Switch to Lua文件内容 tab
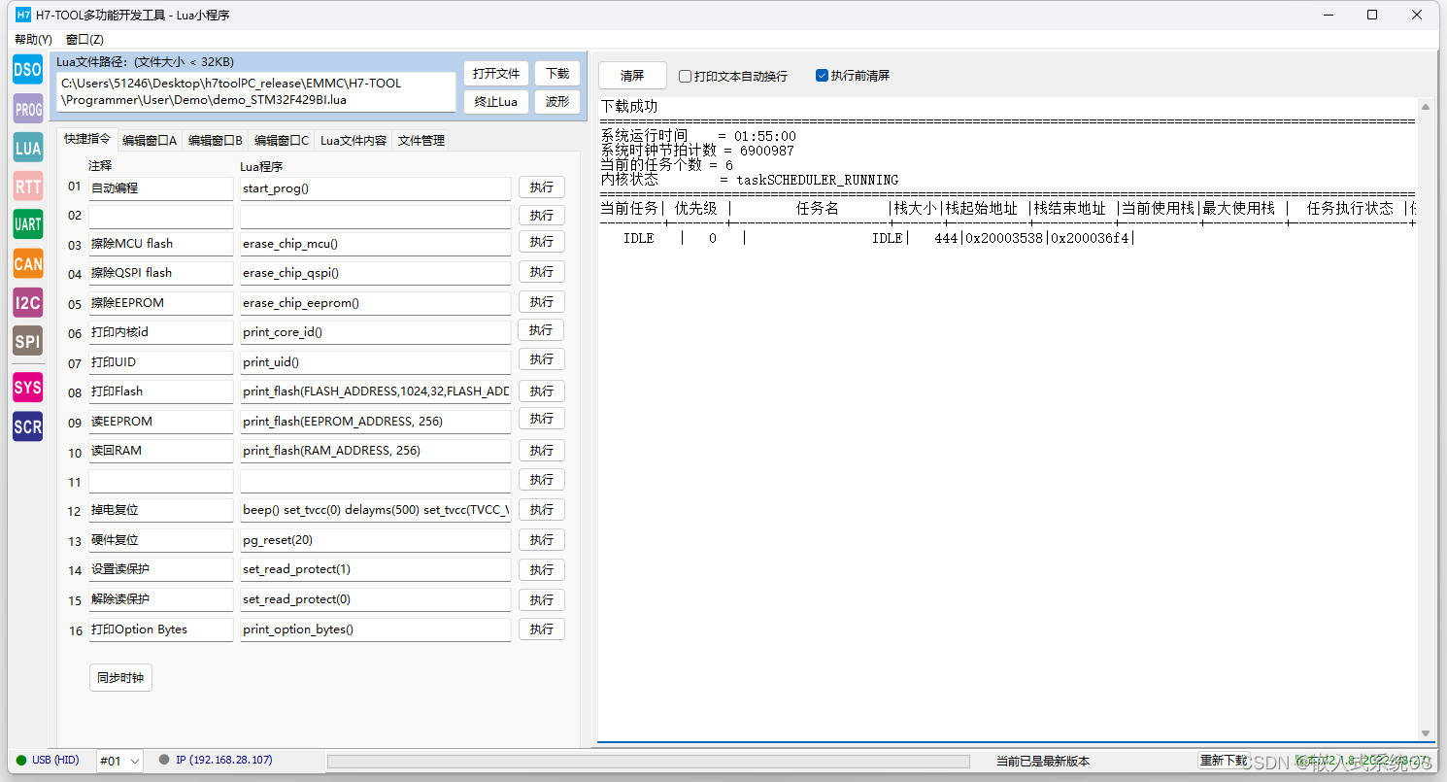This screenshot has width=1447, height=782. [353, 141]
